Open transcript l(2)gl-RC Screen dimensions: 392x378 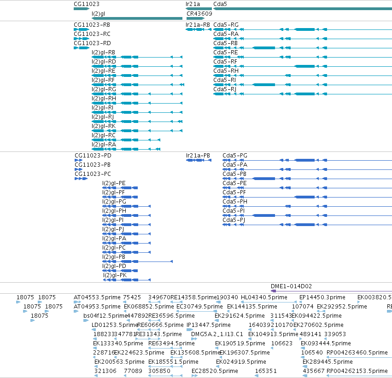click(126, 140)
